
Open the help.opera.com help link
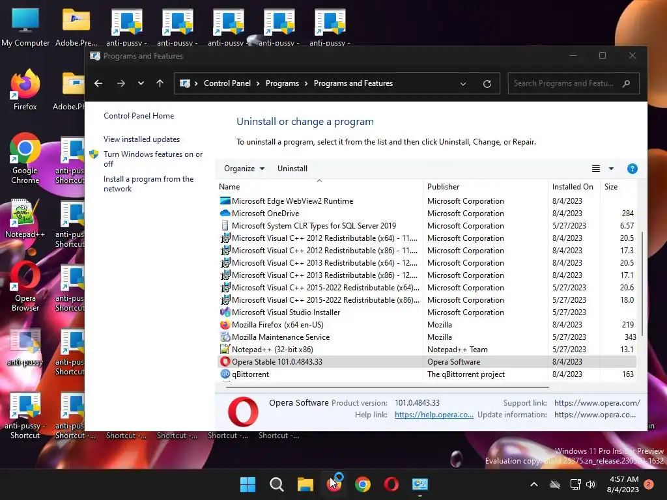(434, 415)
